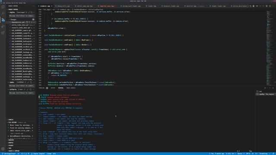Select 'Fixed not passing subpass' history entry
276x155 pixels.
pos(20,128)
